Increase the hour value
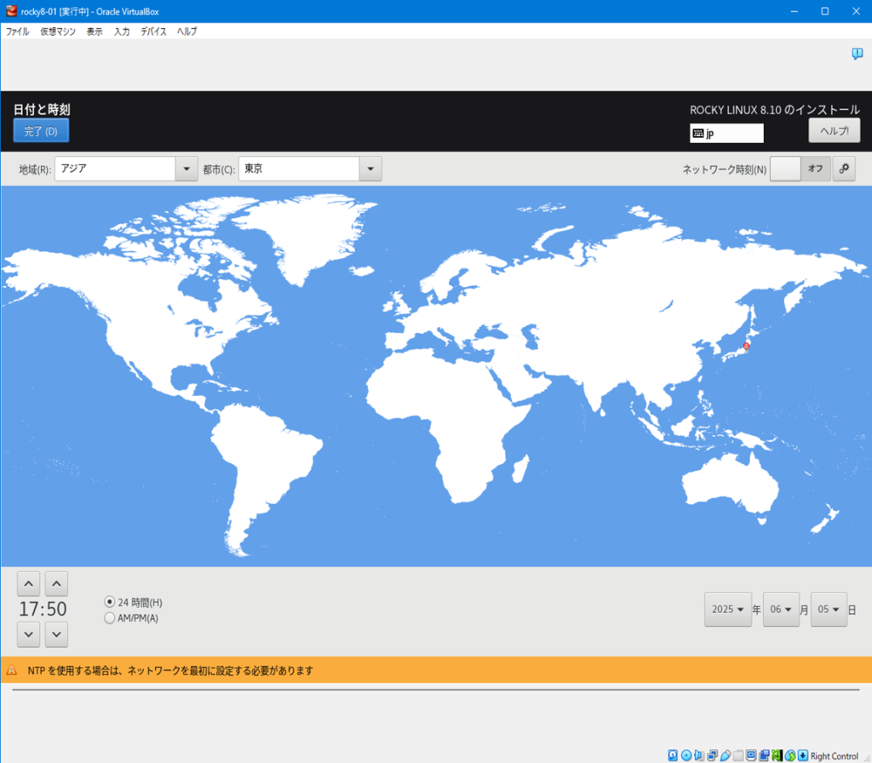This screenshot has height=763, width=872. 28,584
